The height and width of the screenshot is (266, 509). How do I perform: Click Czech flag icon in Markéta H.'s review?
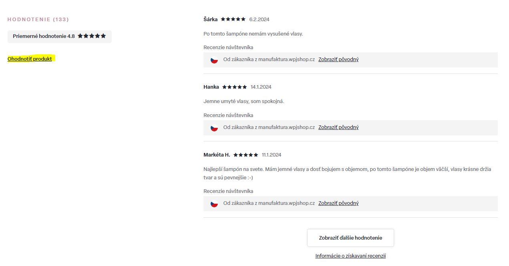pyautogui.click(x=214, y=204)
